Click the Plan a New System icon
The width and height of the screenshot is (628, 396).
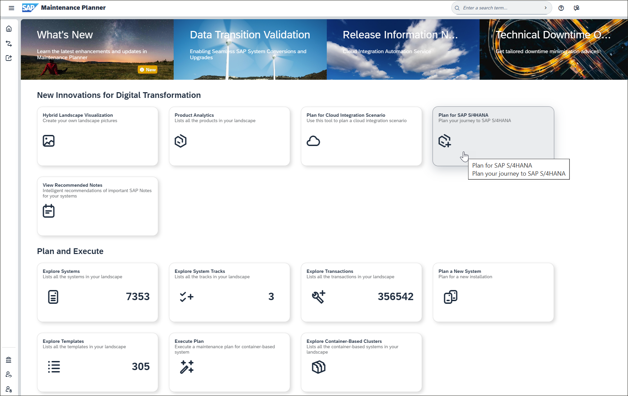[x=451, y=297]
